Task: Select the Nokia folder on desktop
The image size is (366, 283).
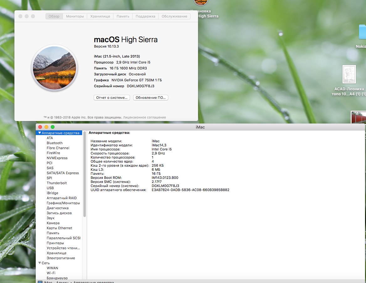Action: point(362,32)
